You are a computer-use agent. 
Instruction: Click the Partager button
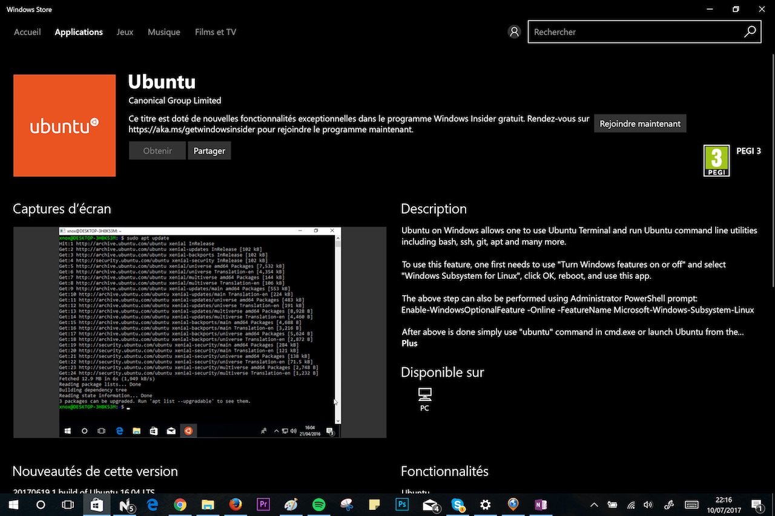(209, 151)
